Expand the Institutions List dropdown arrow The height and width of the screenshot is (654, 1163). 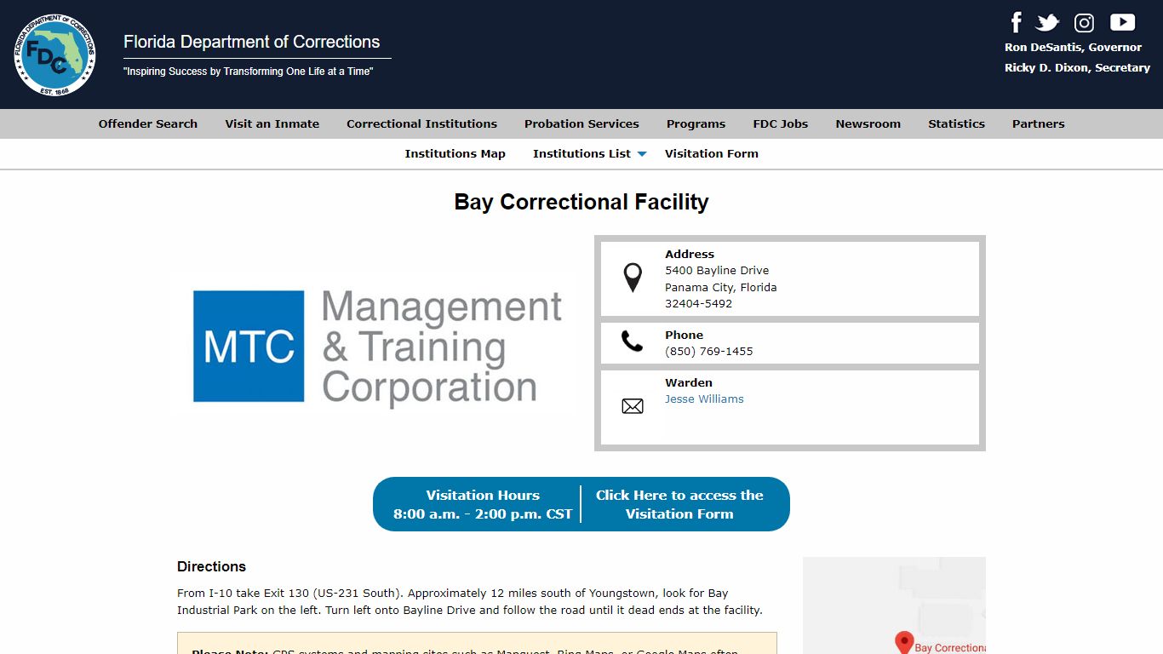point(642,154)
